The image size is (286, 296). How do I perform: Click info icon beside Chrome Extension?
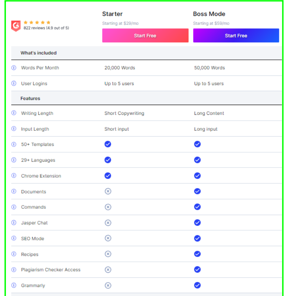[x=14, y=176]
